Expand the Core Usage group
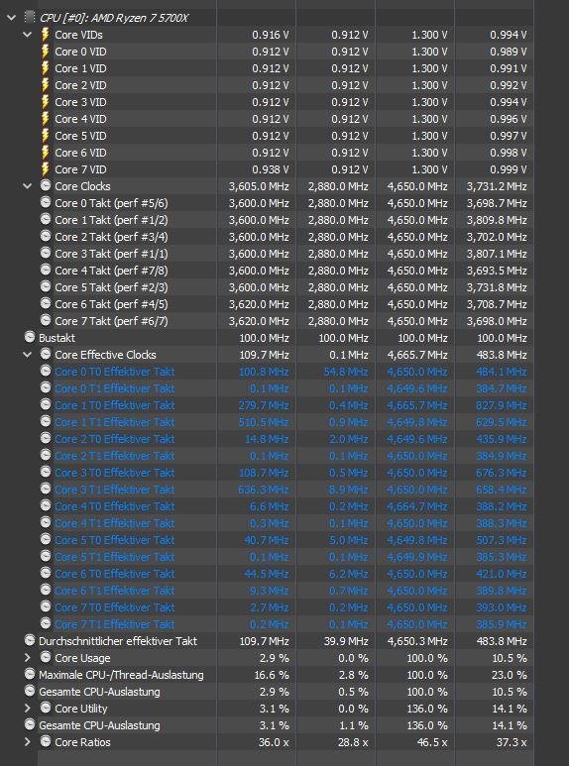The height and width of the screenshot is (766, 569). click(28, 658)
